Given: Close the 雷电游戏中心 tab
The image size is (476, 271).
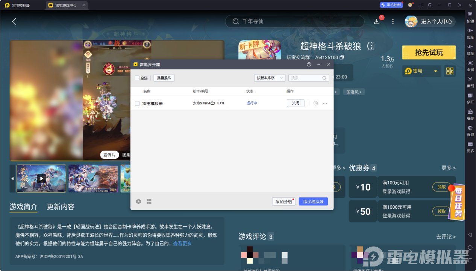Looking at the screenshot, I should click(x=84, y=5).
